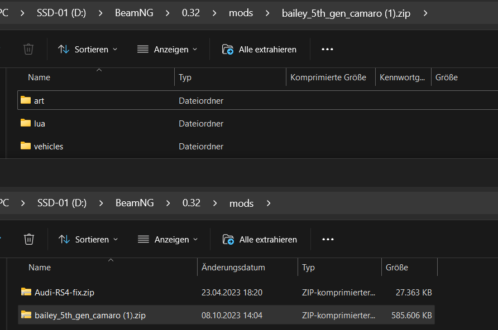Click bailey_5th_gen_camaro (1).zip breadcrumb
498x330 pixels.
click(346, 13)
